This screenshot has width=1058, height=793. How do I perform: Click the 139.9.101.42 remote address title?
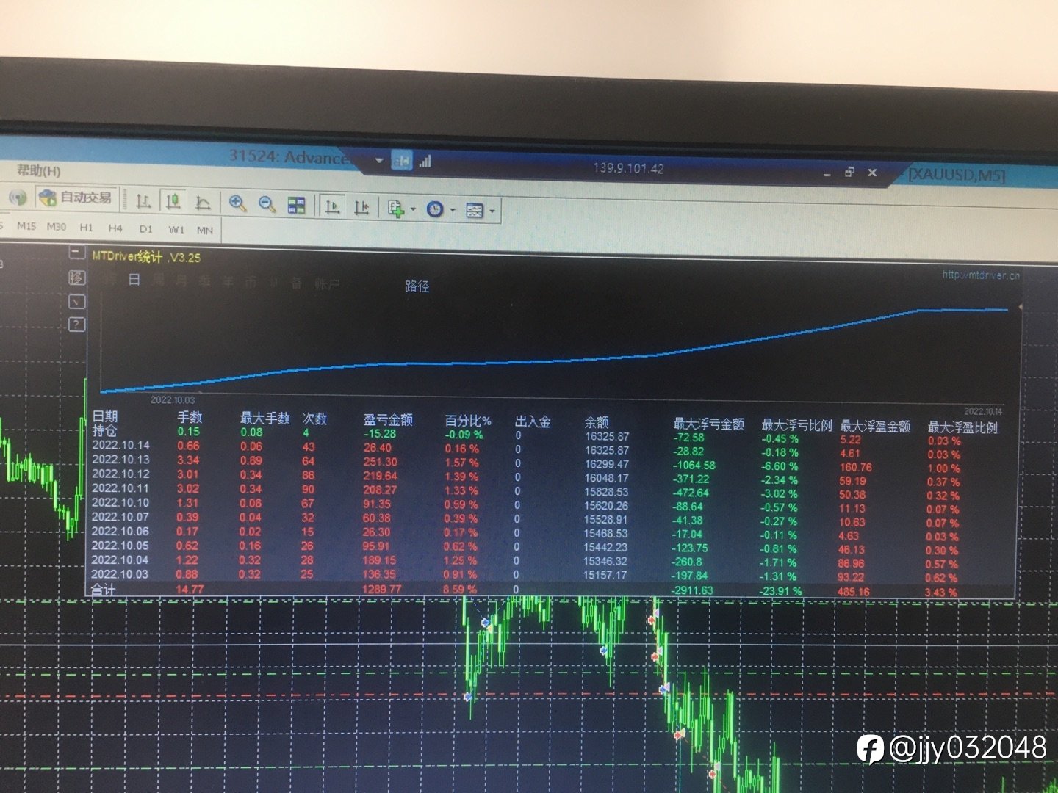point(628,168)
